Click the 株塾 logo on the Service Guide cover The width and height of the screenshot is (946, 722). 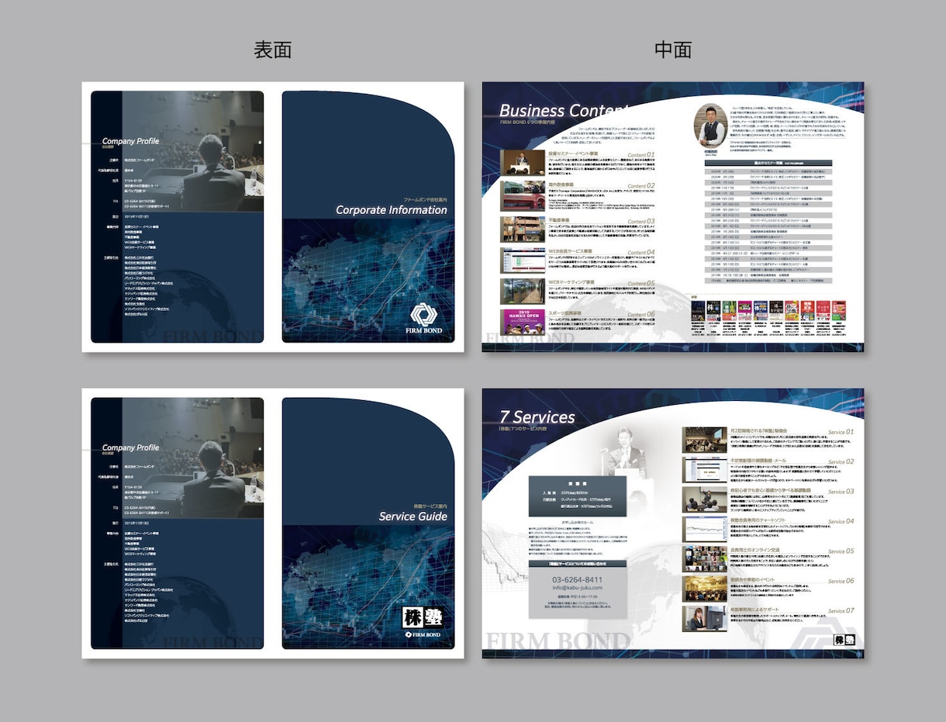(423, 619)
